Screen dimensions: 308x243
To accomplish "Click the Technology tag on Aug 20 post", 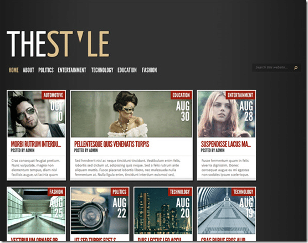I will pos(179,192).
